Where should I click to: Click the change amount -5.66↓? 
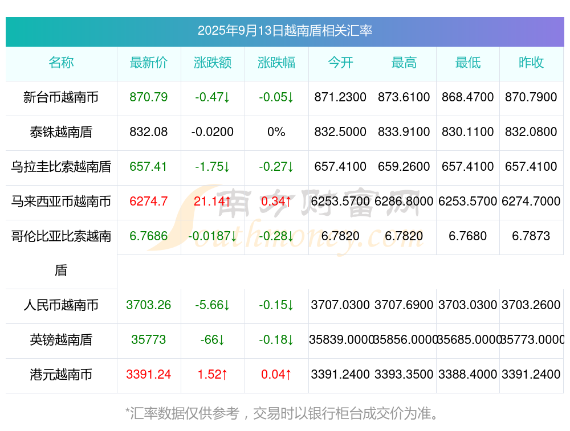[213, 305]
